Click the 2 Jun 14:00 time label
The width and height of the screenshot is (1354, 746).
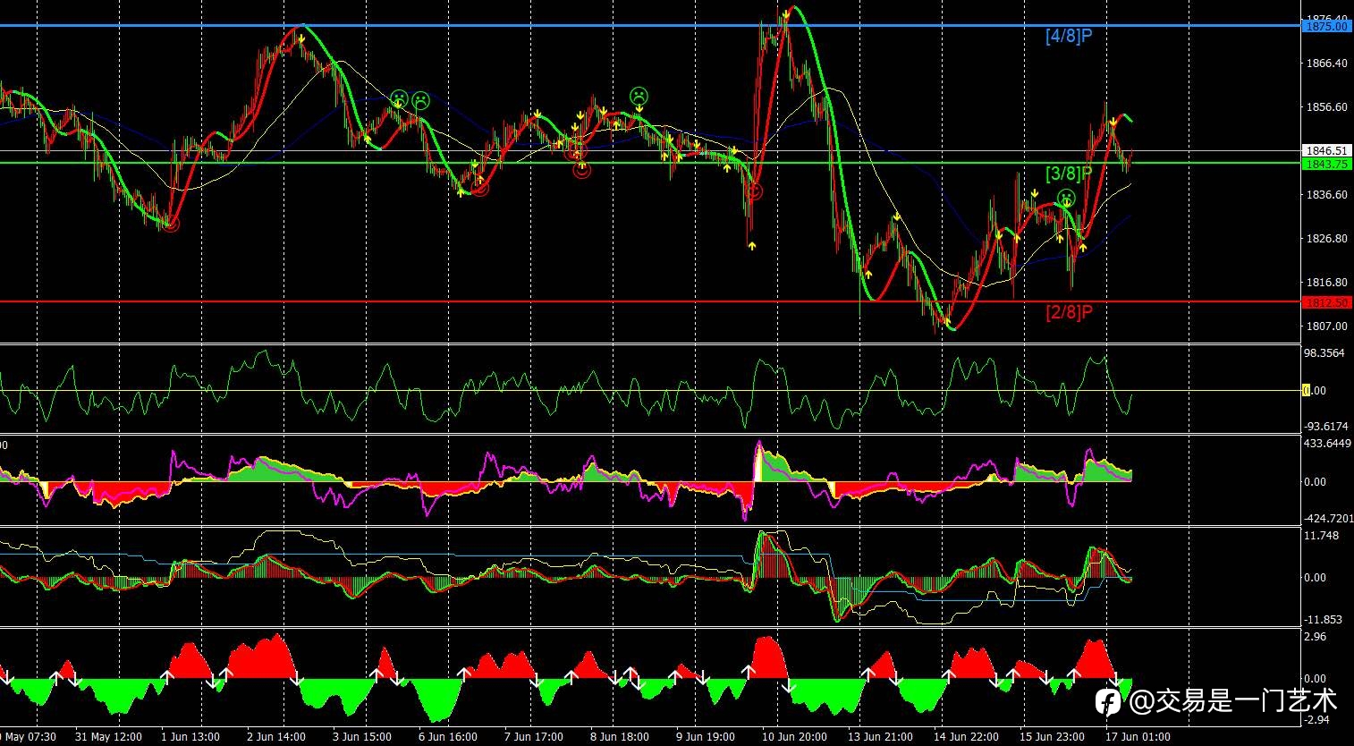(x=276, y=737)
